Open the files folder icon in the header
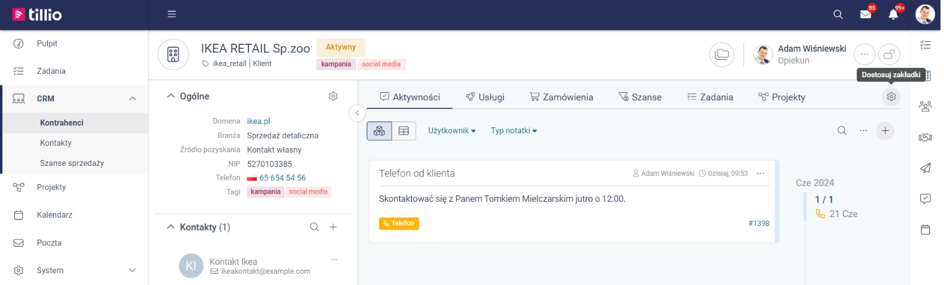Viewport: 944px width, 285px height. 722,55
